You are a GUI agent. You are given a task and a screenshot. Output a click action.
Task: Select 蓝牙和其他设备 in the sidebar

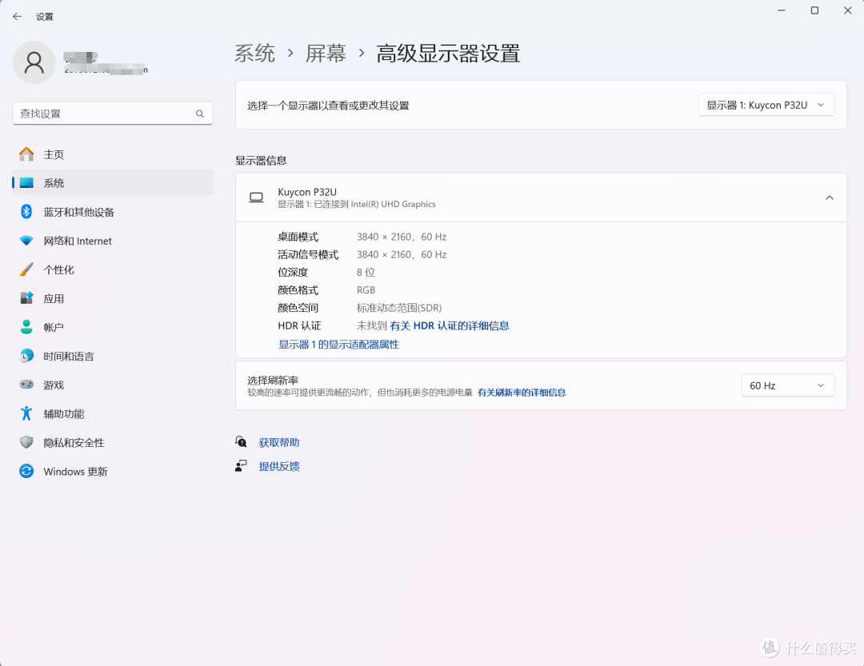[113, 212]
